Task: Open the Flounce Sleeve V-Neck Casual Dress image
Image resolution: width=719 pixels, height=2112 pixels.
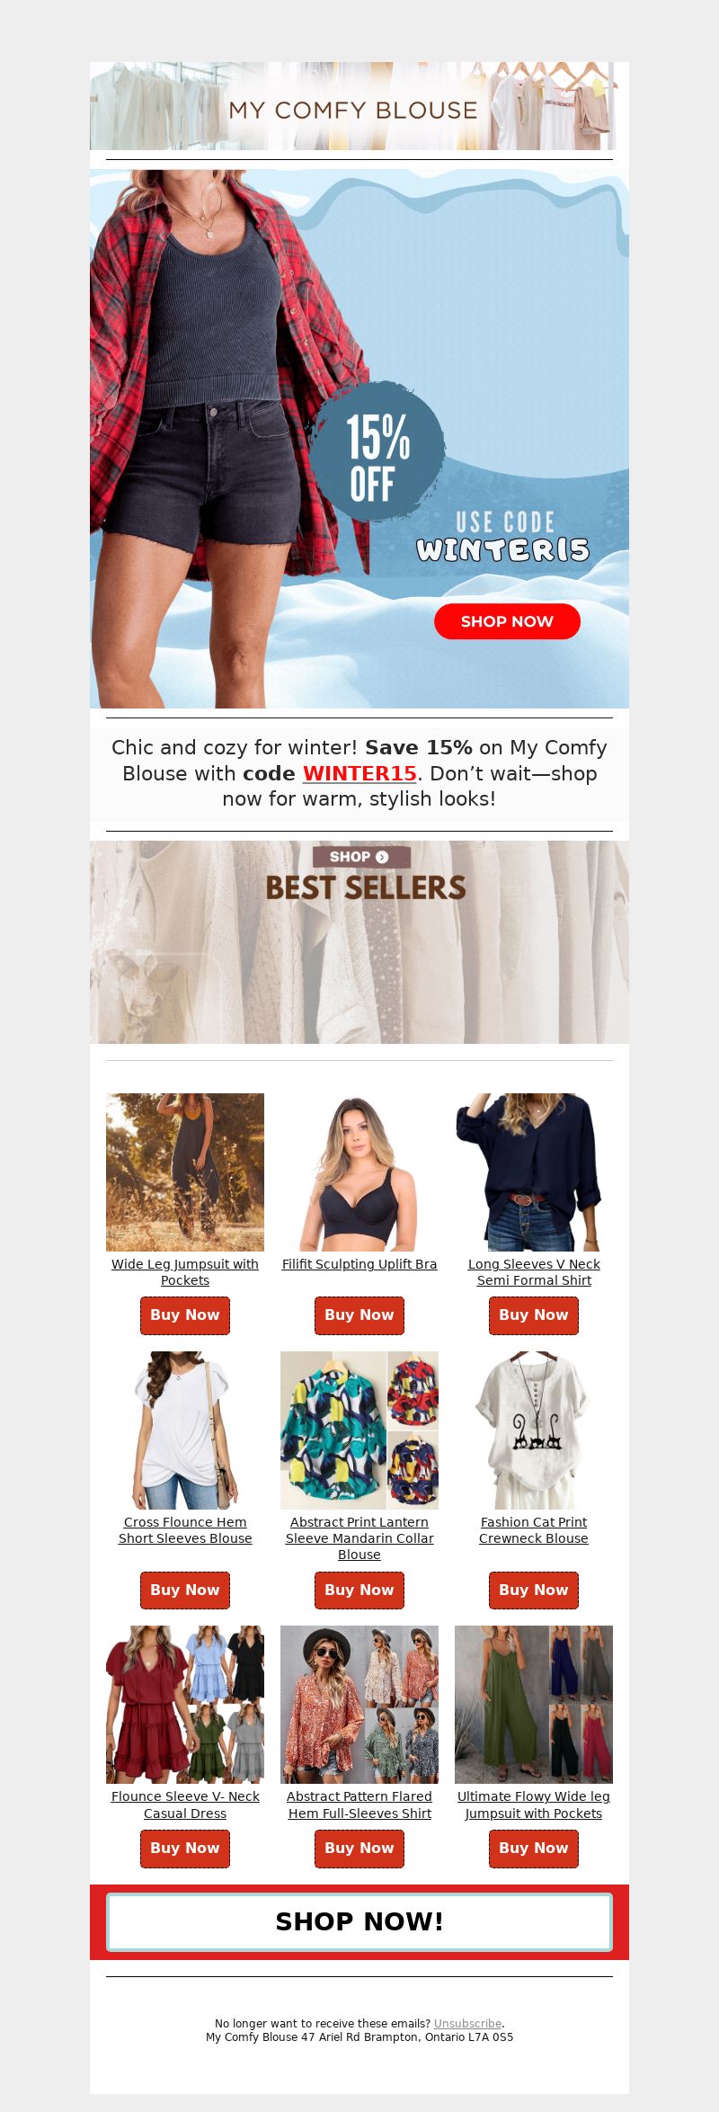Action: click(x=185, y=1705)
